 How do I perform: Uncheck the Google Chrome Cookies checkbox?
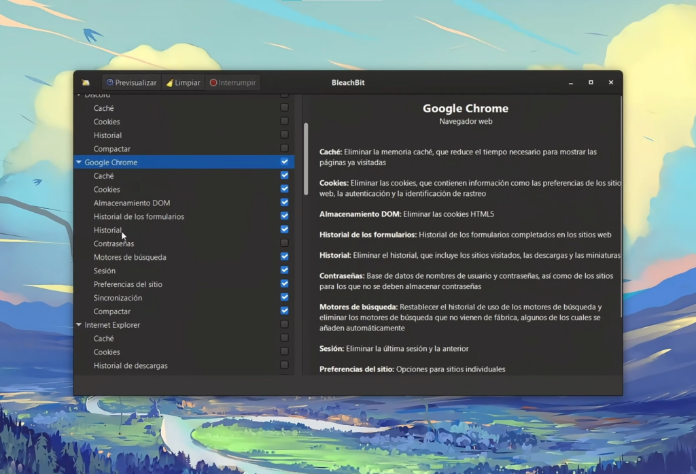284,189
